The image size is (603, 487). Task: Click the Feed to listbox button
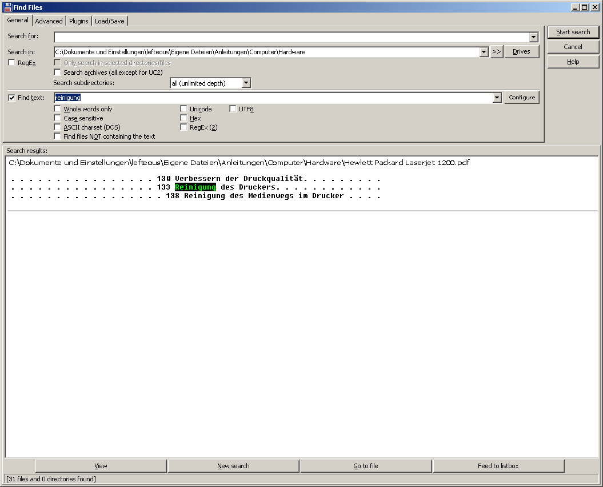pos(498,466)
